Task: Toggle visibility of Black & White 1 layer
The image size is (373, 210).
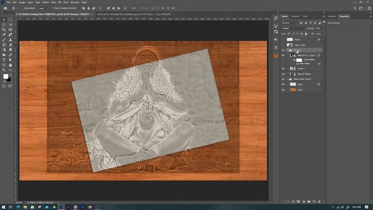Action: [283, 74]
